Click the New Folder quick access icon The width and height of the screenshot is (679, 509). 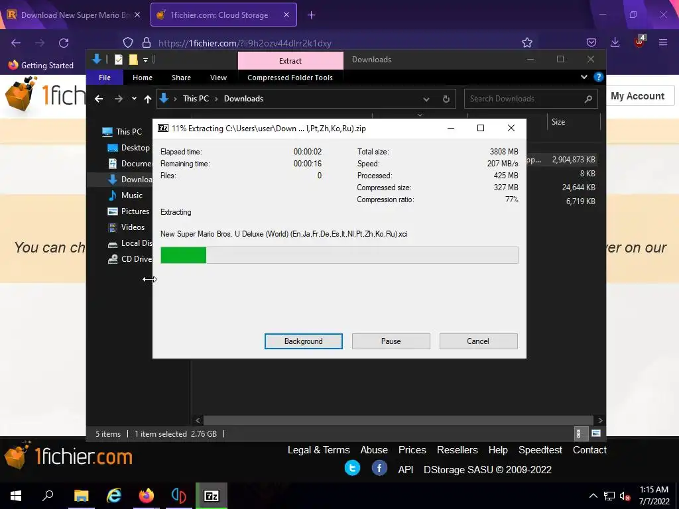(x=133, y=60)
